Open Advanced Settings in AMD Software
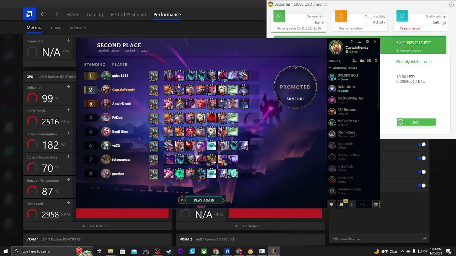This screenshot has width=456, height=256. [x=379, y=239]
